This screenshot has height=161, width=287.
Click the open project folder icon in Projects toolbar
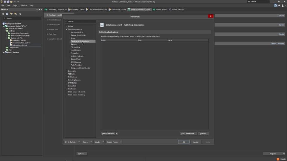(x=11, y=14)
